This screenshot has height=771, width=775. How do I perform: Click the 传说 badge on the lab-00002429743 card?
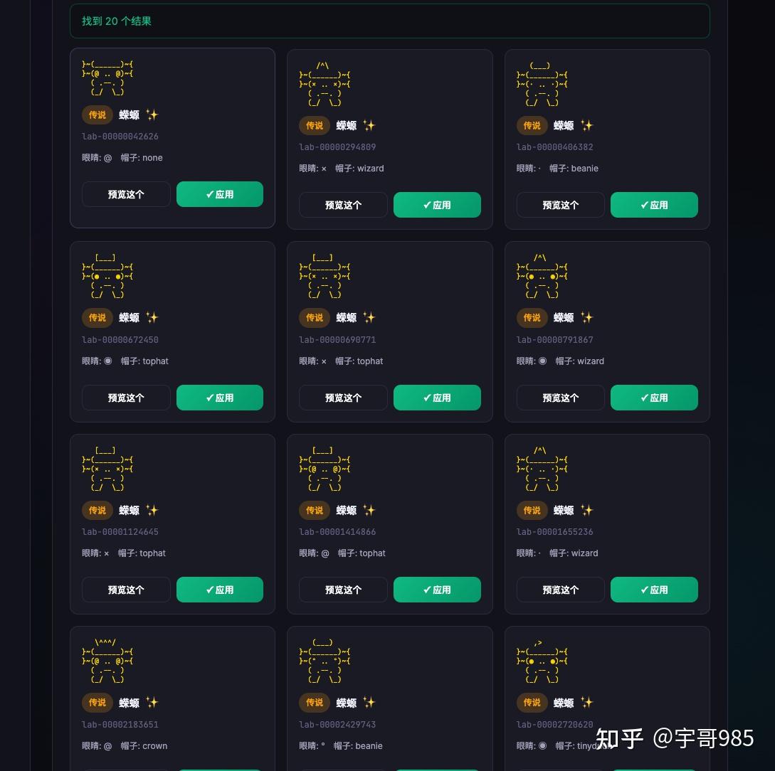click(315, 703)
